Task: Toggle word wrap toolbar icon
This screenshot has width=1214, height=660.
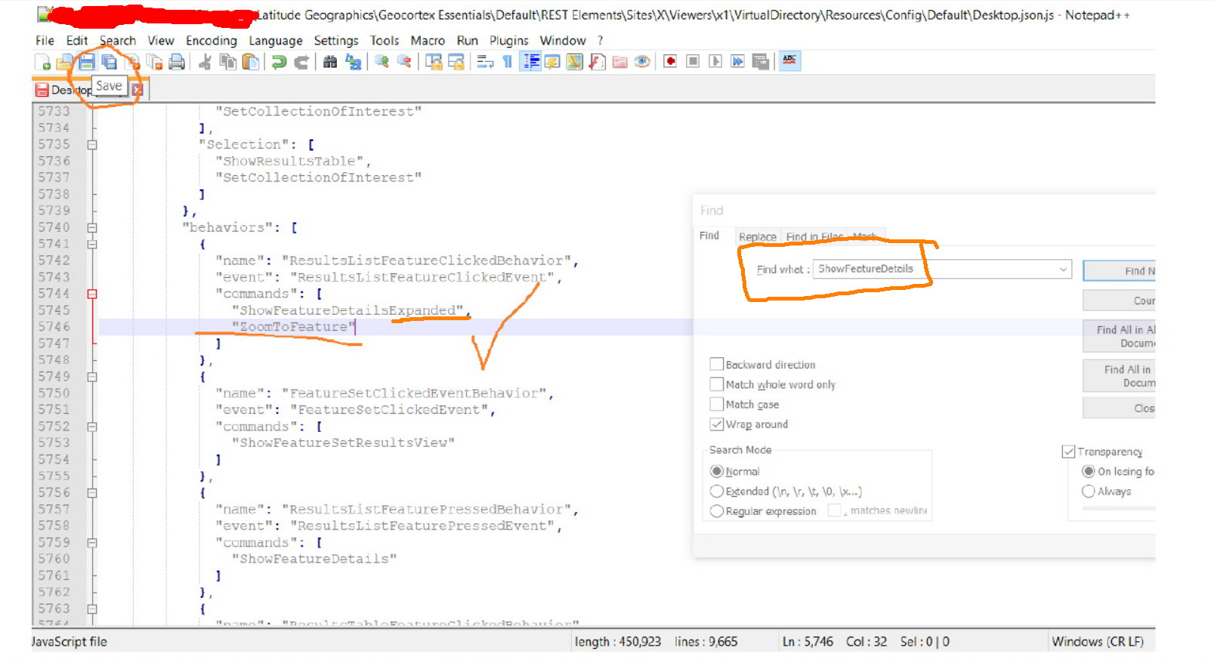Action: click(485, 62)
